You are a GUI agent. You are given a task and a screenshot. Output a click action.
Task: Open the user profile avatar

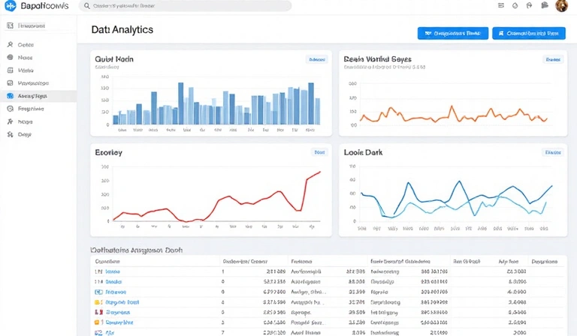(561, 6)
